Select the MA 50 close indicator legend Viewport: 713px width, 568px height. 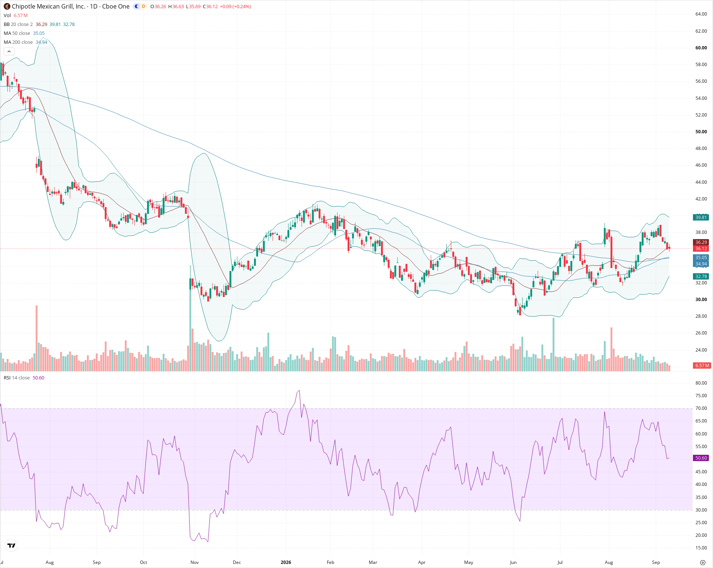tap(24, 33)
